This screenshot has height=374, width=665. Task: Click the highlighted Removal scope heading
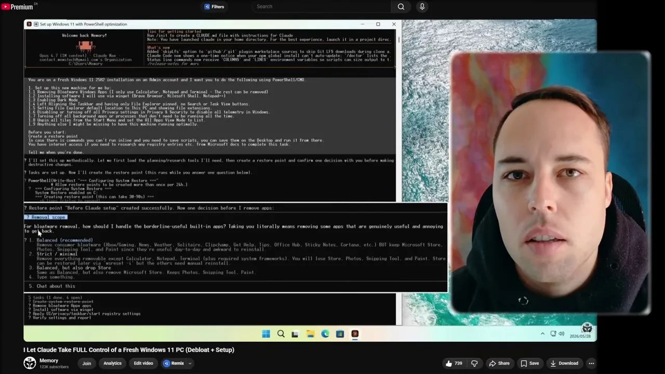(46, 217)
